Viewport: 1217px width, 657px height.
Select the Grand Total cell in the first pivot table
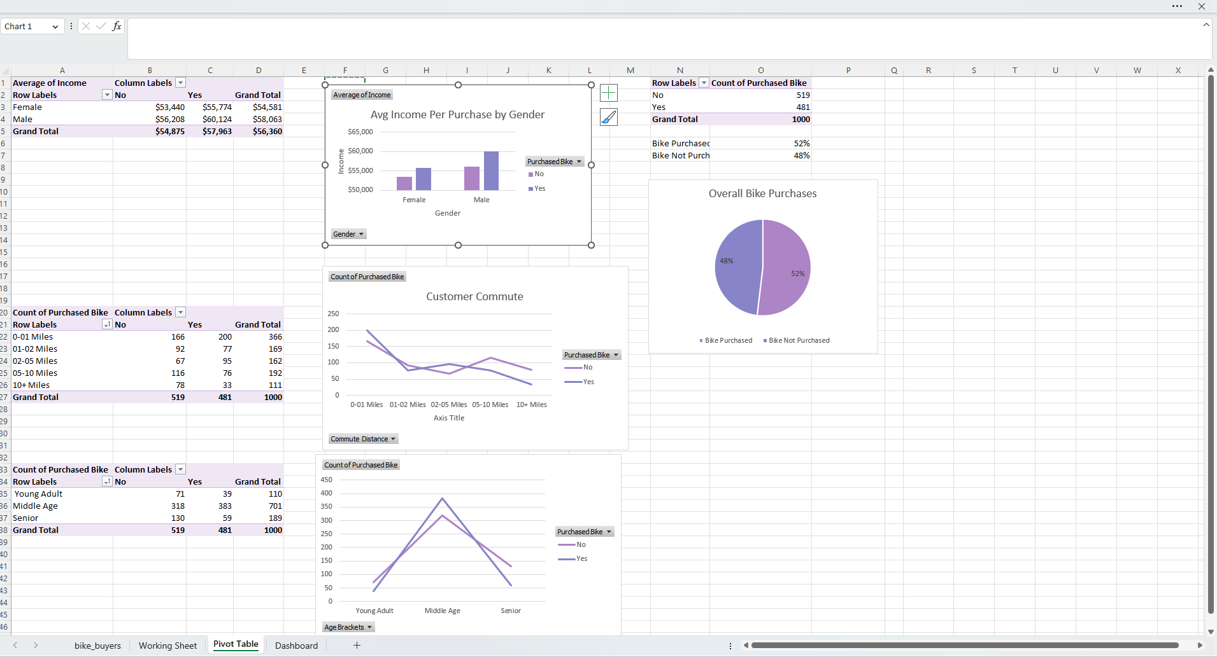(x=36, y=131)
